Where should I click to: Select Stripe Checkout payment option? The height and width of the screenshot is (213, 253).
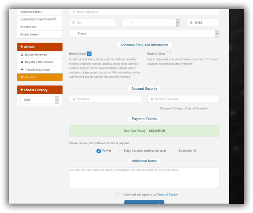click(x=120, y=151)
